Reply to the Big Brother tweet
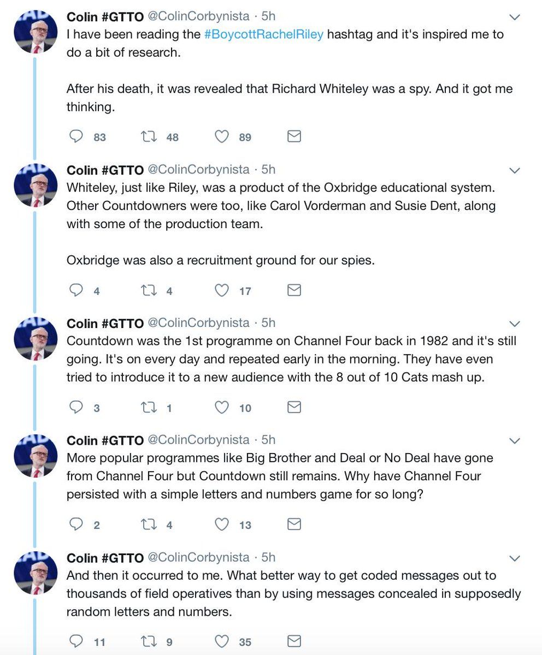This screenshot has height=655, width=542. pyautogui.click(x=75, y=525)
